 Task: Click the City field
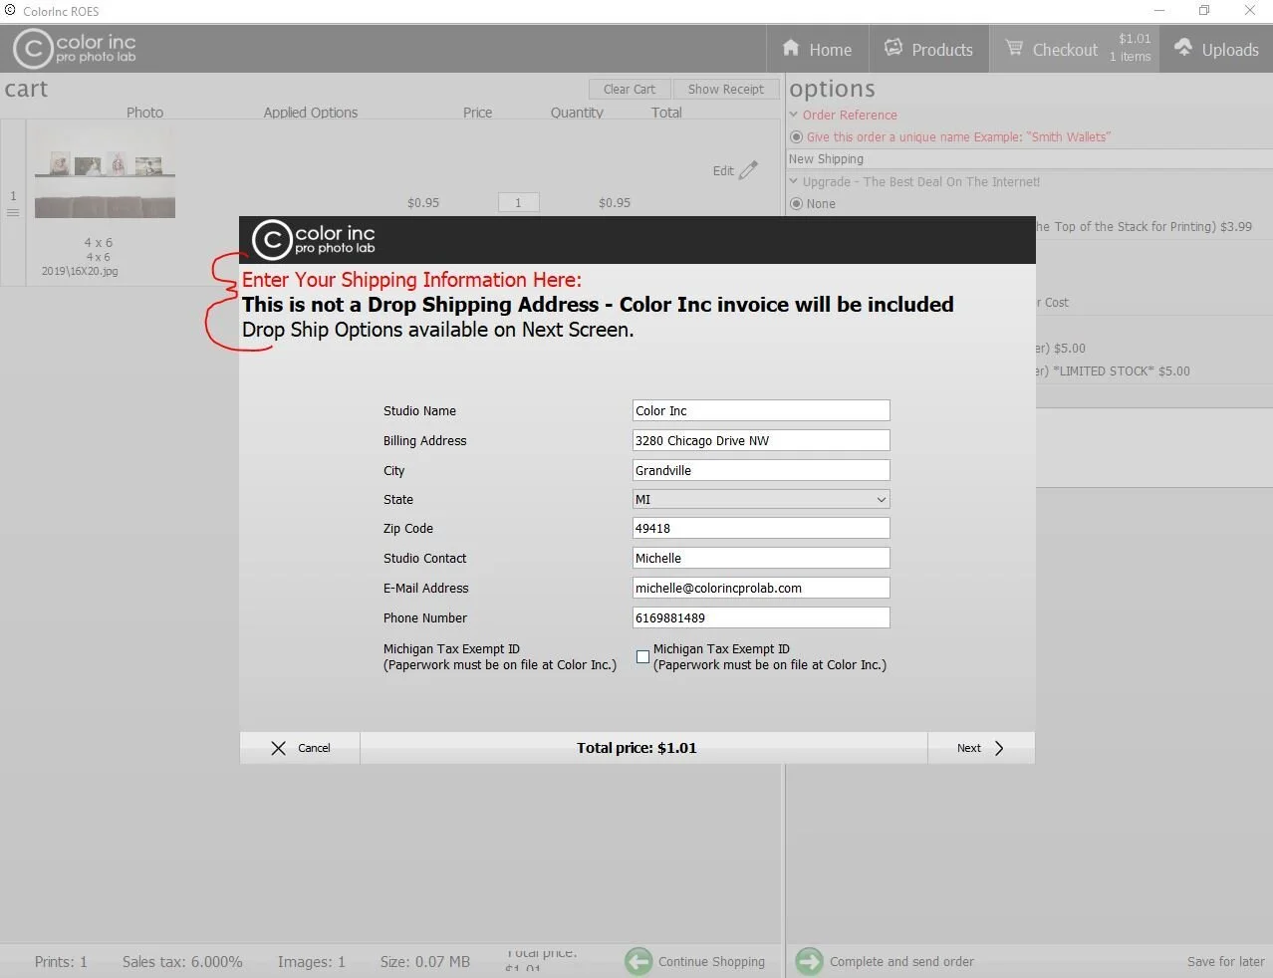point(761,470)
